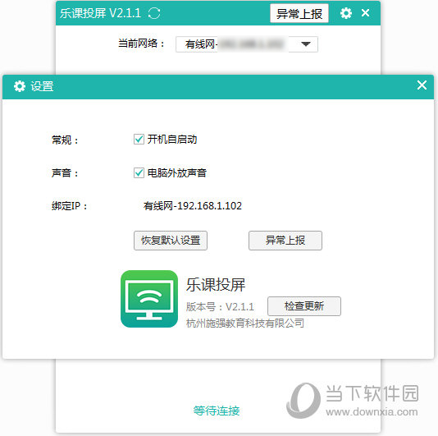Close the 设置 dialog

(x=422, y=85)
